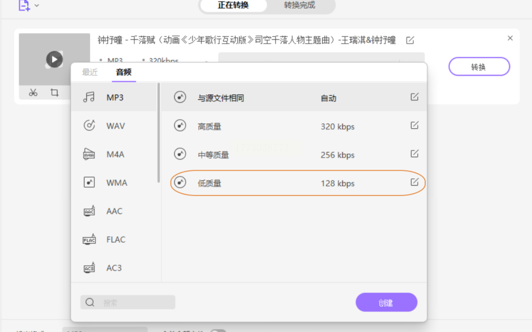Select the 正在转换 tab
The height and width of the screenshot is (332, 532).
233,6
